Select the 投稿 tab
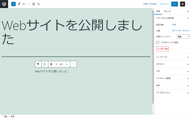The image size is (192, 118). (x=158, y=11)
